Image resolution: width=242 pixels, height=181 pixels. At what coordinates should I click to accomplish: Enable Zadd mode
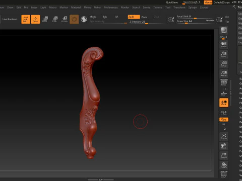(134, 17)
